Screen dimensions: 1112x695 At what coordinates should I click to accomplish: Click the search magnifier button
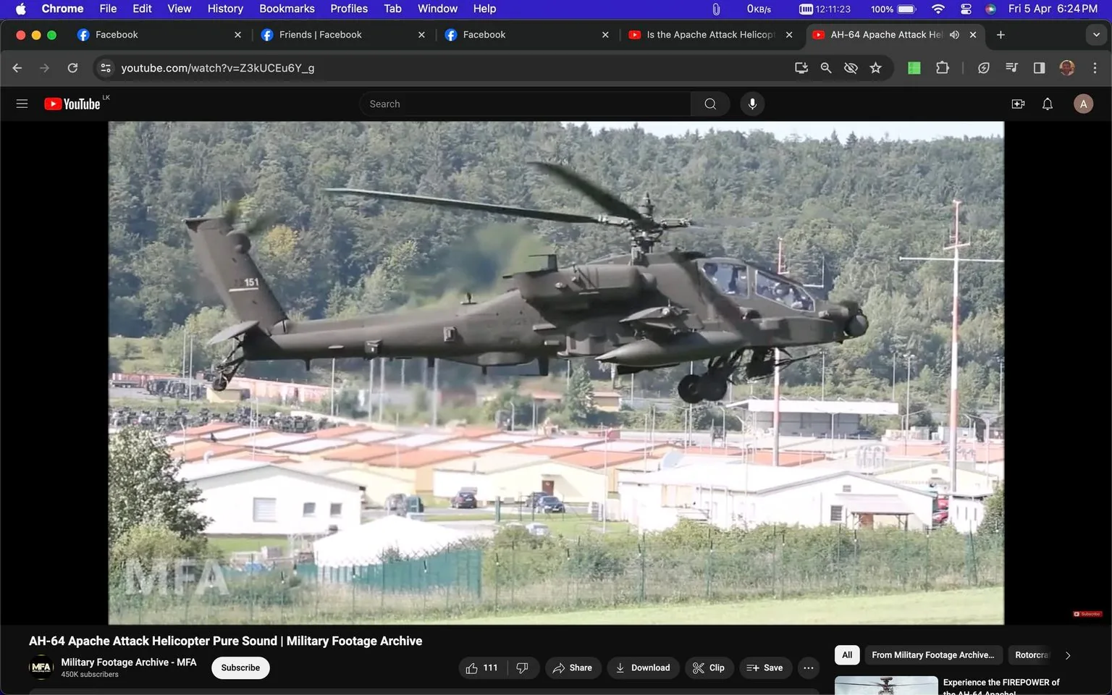(709, 103)
